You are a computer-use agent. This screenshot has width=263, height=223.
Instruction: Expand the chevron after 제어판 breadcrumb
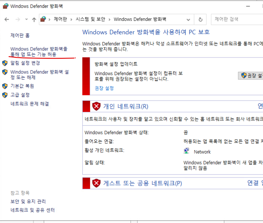71,20
